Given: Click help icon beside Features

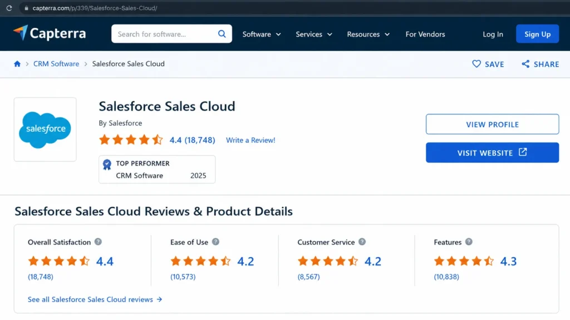Looking at the screenshot, I should 469,242.
